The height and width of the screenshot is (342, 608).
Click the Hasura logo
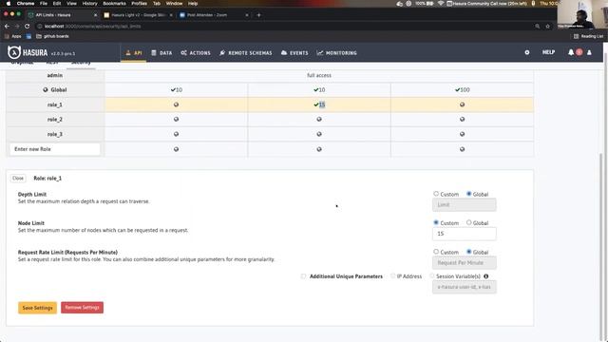[x=28, y=53]
